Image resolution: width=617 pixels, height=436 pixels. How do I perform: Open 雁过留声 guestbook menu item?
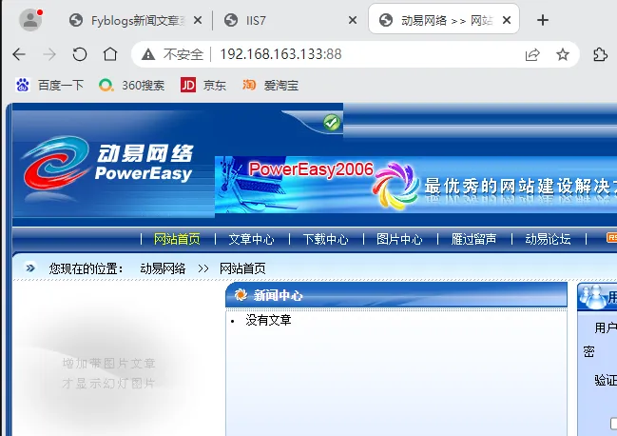(473, 239)
